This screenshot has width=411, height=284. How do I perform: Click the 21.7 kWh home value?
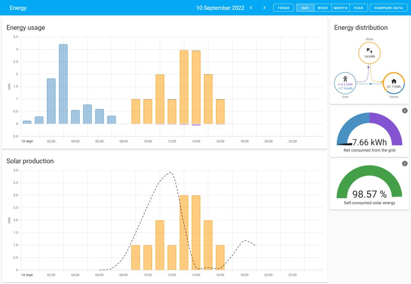point(394,87)
